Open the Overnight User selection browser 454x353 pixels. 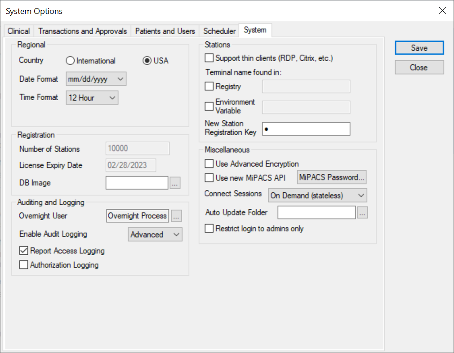(x=176, y=216)
